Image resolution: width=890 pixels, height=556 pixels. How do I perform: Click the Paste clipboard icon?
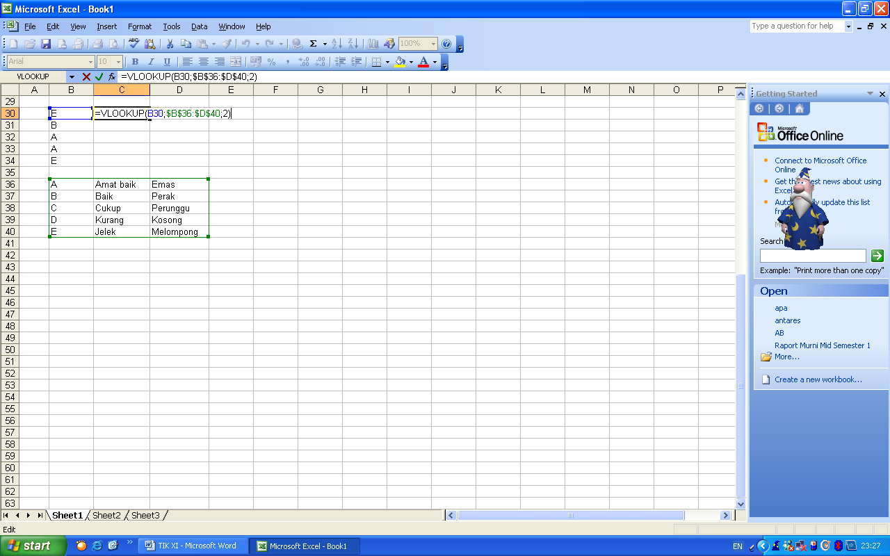tap(202, 44)
